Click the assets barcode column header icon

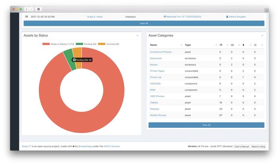[221, 45]
